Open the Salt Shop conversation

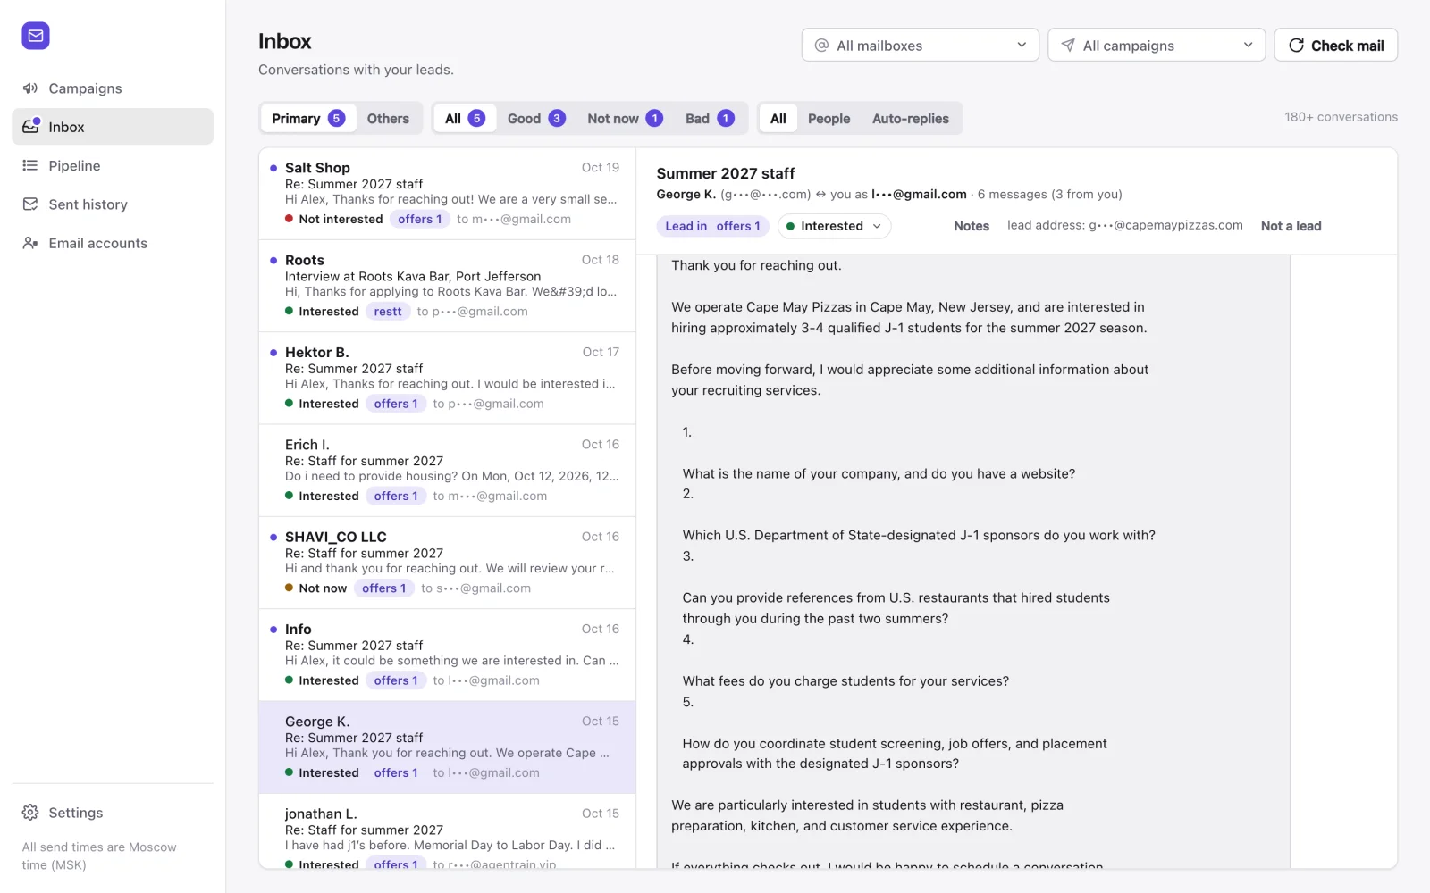[447, 193]
